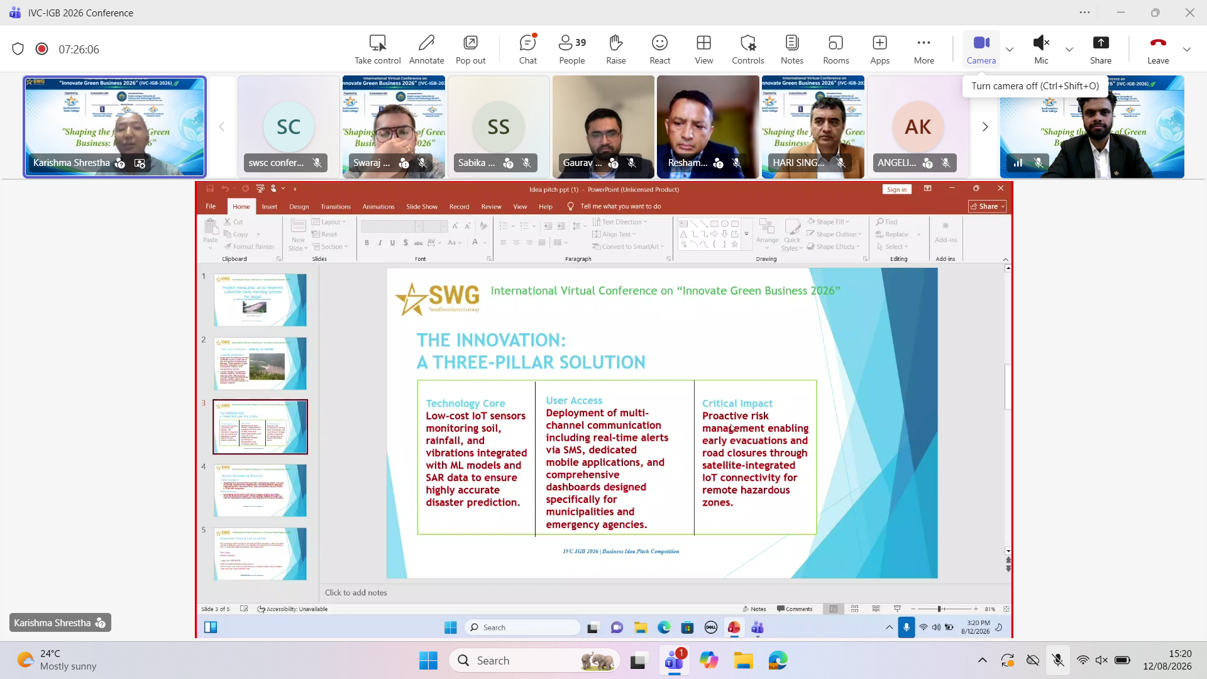Image resolution: width=1207 pixels, height=679 pixels.
Task: Switch to Reading view
Action: pyautogui.click(x=876, y=609)
